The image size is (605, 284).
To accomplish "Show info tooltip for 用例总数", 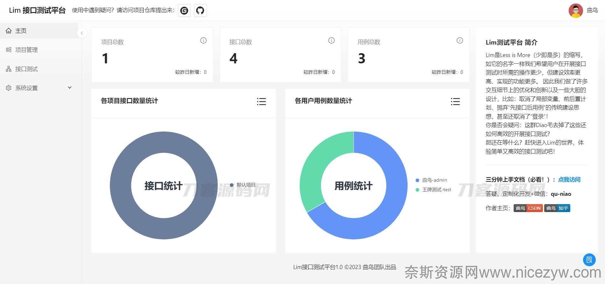I will pyautogui.click(x=460, y=40).
